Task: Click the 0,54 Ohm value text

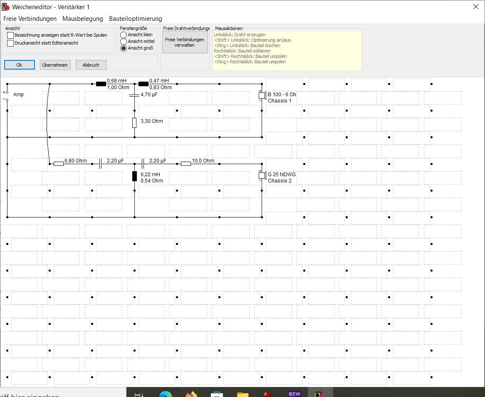Action: tap(151, 180)
